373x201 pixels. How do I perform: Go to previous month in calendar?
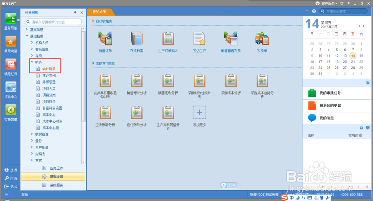(360, 26)
